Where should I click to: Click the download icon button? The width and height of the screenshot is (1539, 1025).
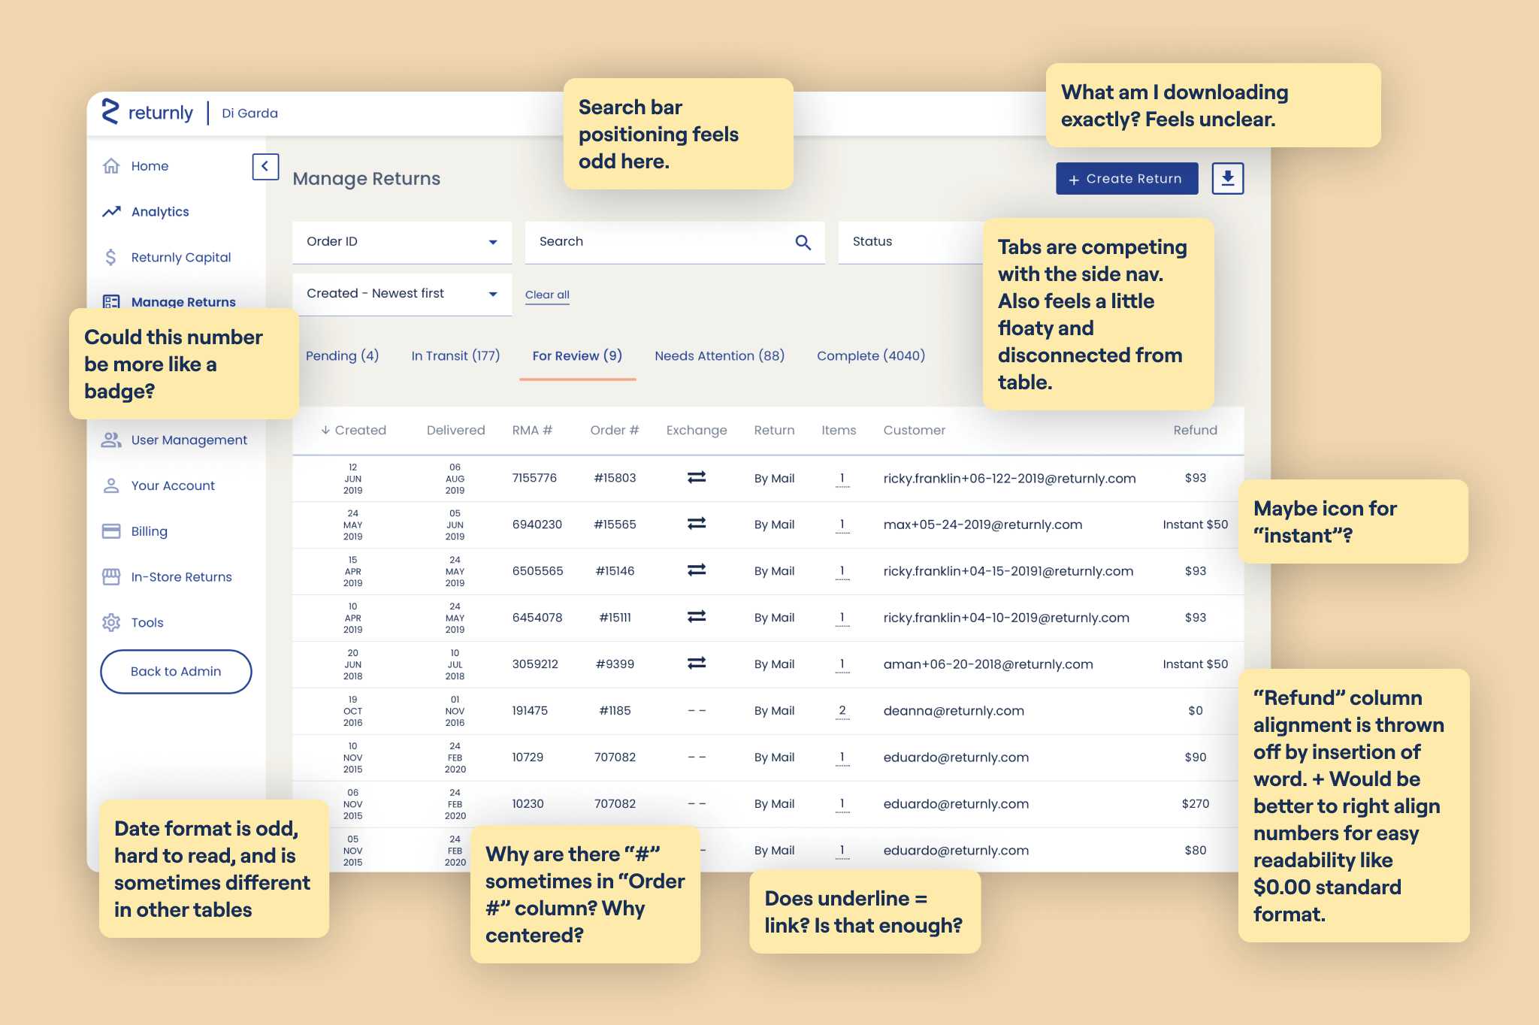pos(1228,179)
